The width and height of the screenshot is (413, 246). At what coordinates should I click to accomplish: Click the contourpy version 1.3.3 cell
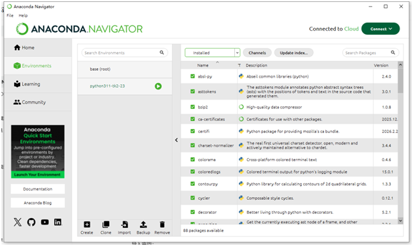click(386, 184)
